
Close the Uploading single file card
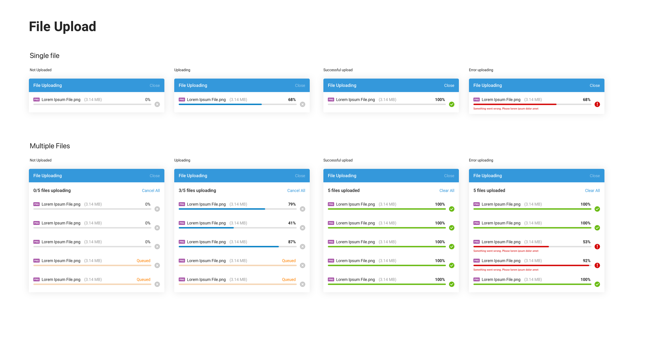300,85
